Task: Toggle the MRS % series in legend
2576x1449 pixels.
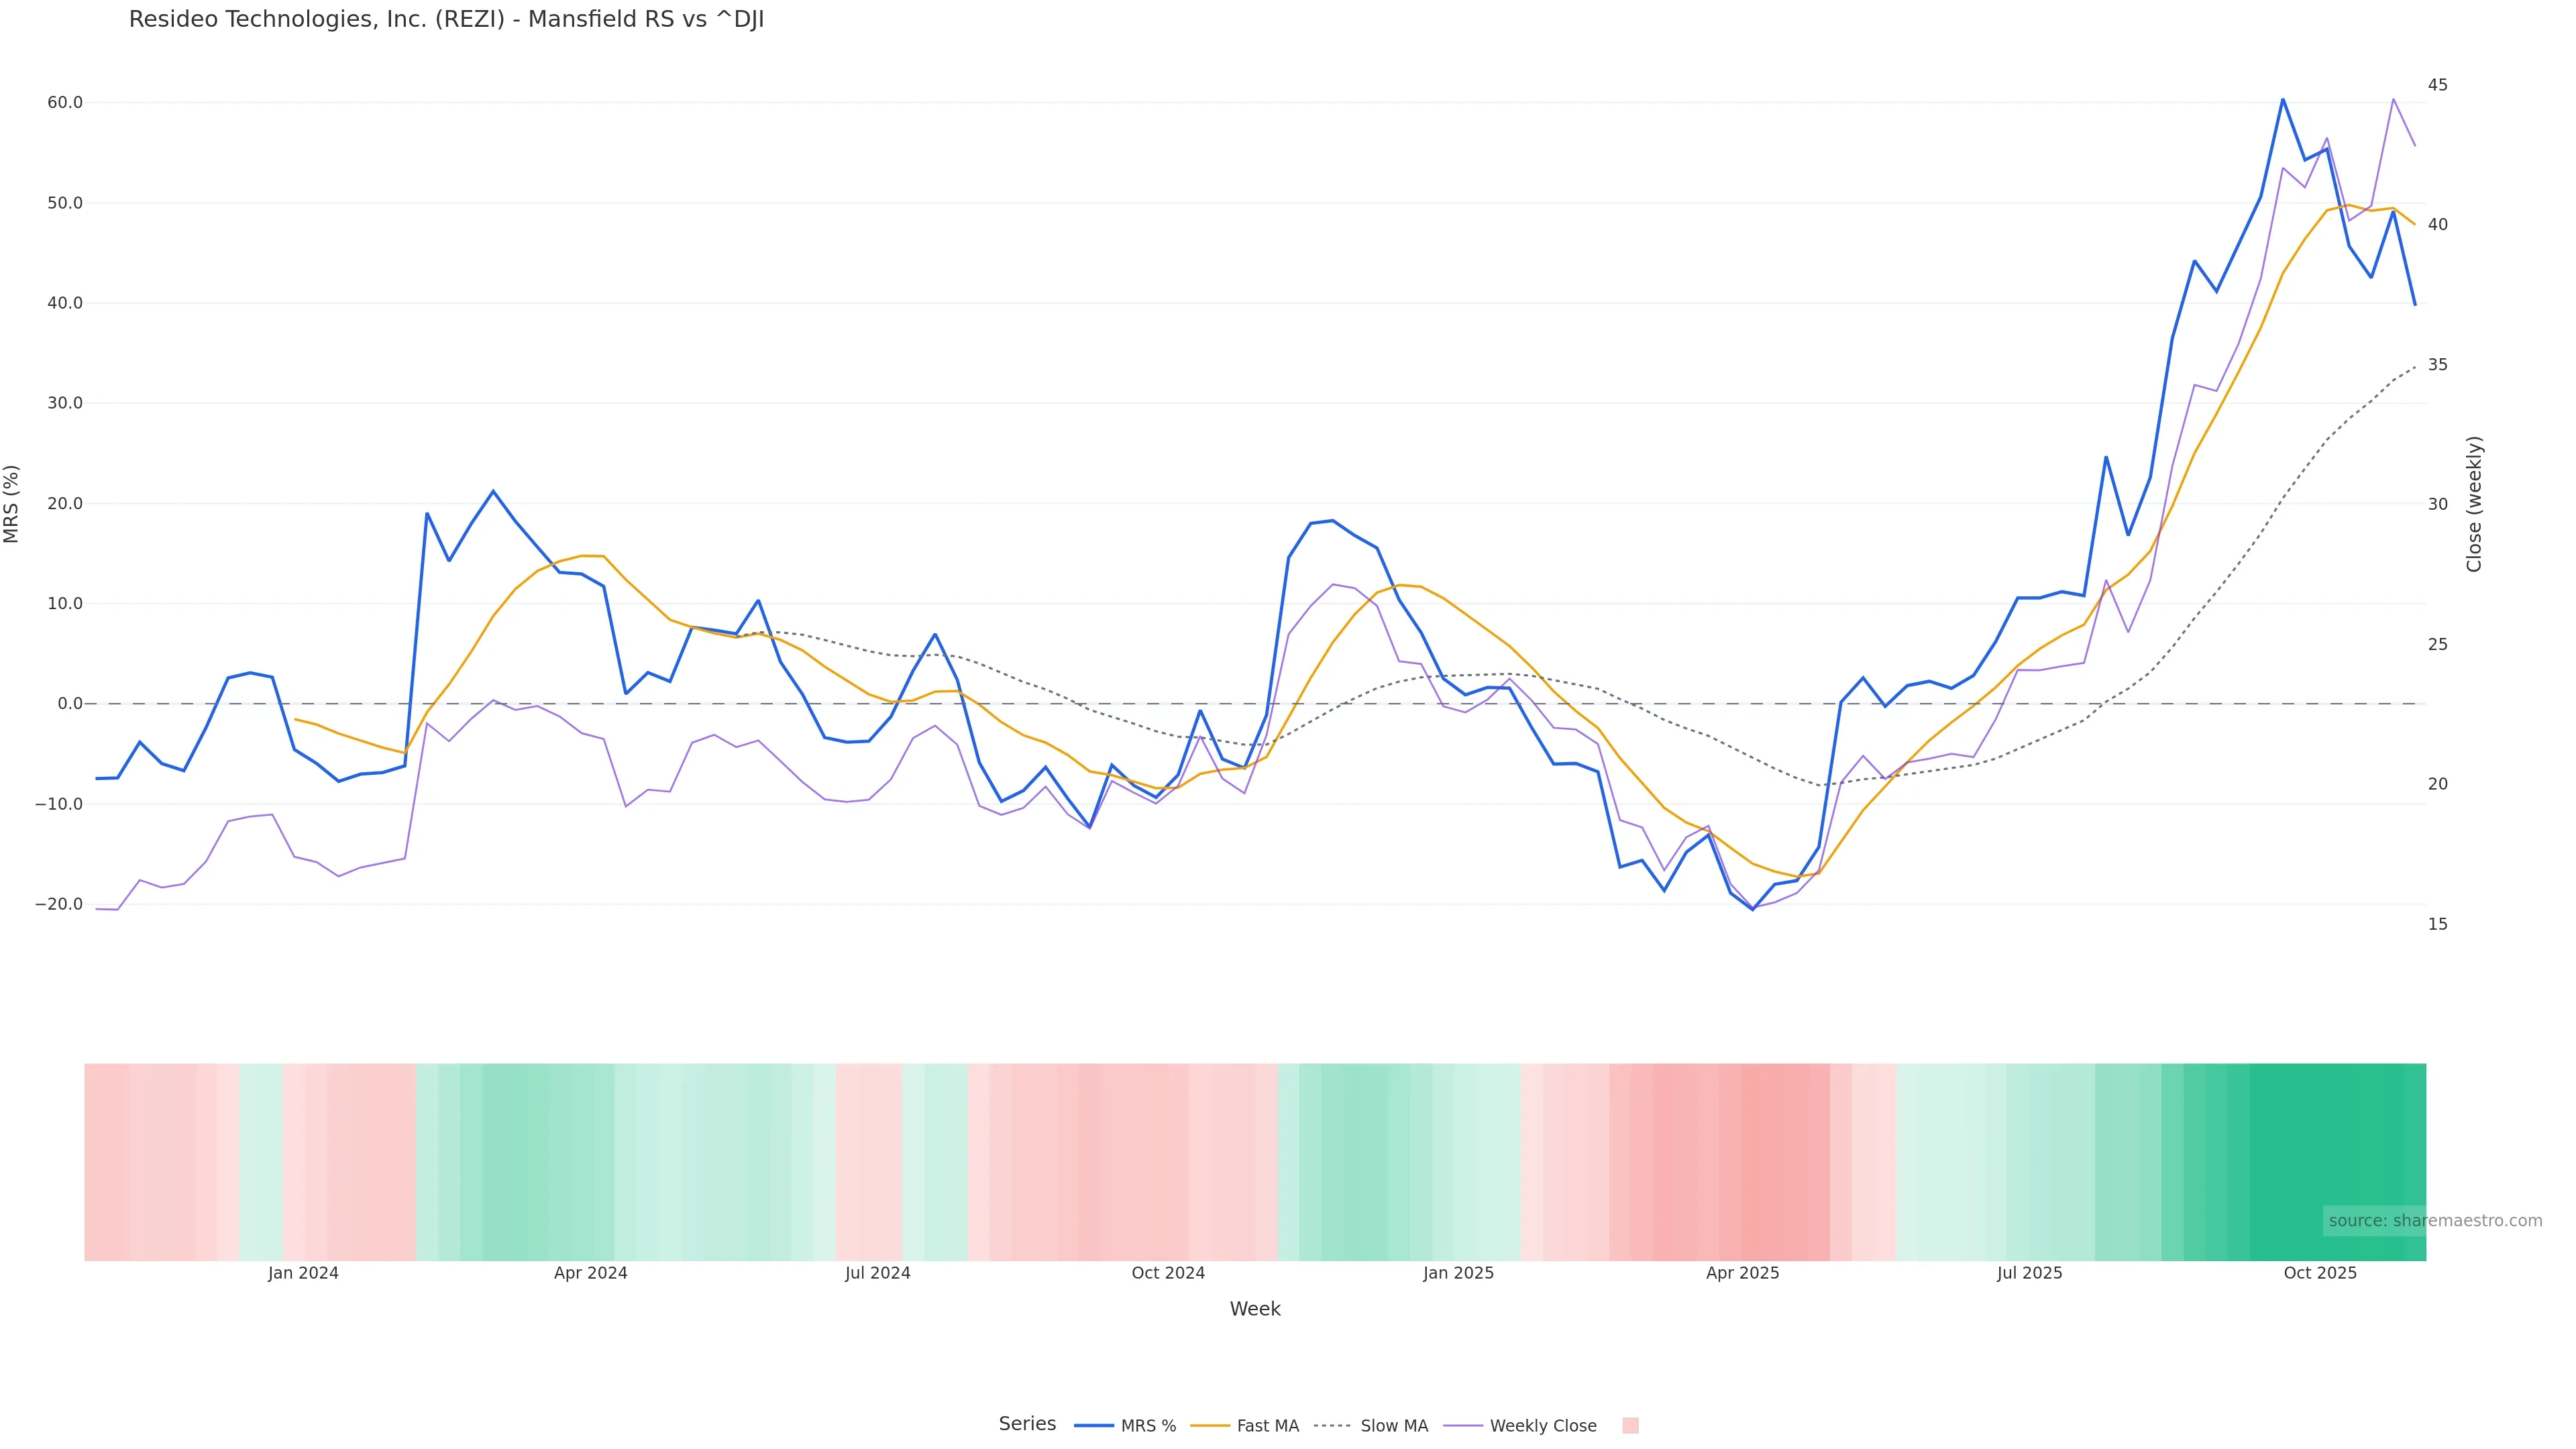Action: [1148, 1426]
